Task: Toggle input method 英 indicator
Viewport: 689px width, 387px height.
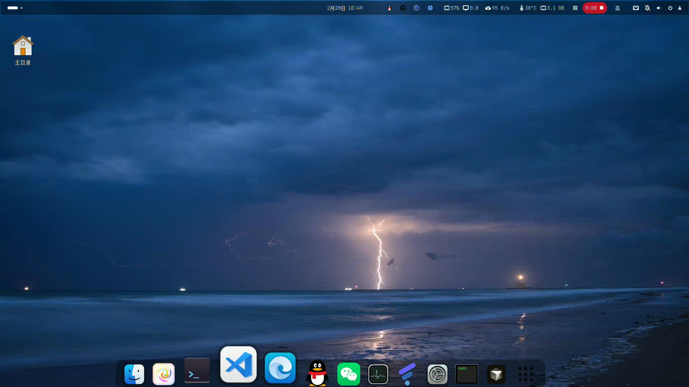Action: [618, 8]
